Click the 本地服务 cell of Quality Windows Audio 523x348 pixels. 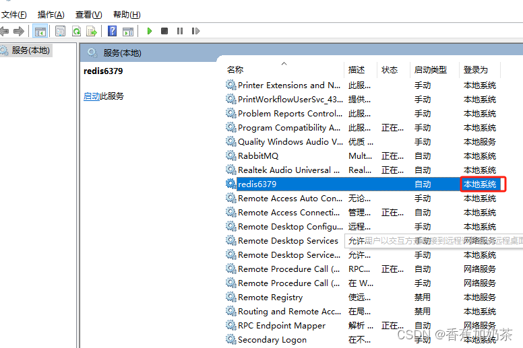tap(480, 142)
